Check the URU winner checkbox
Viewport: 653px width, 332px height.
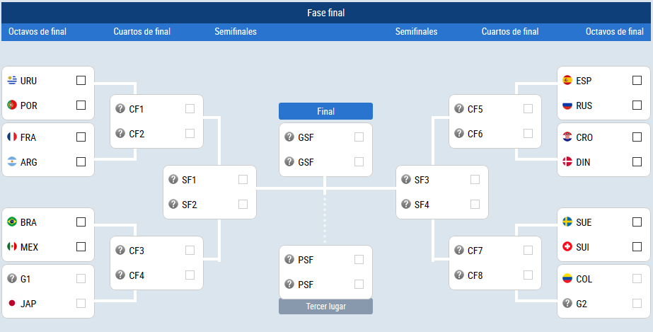pos(81,81)
